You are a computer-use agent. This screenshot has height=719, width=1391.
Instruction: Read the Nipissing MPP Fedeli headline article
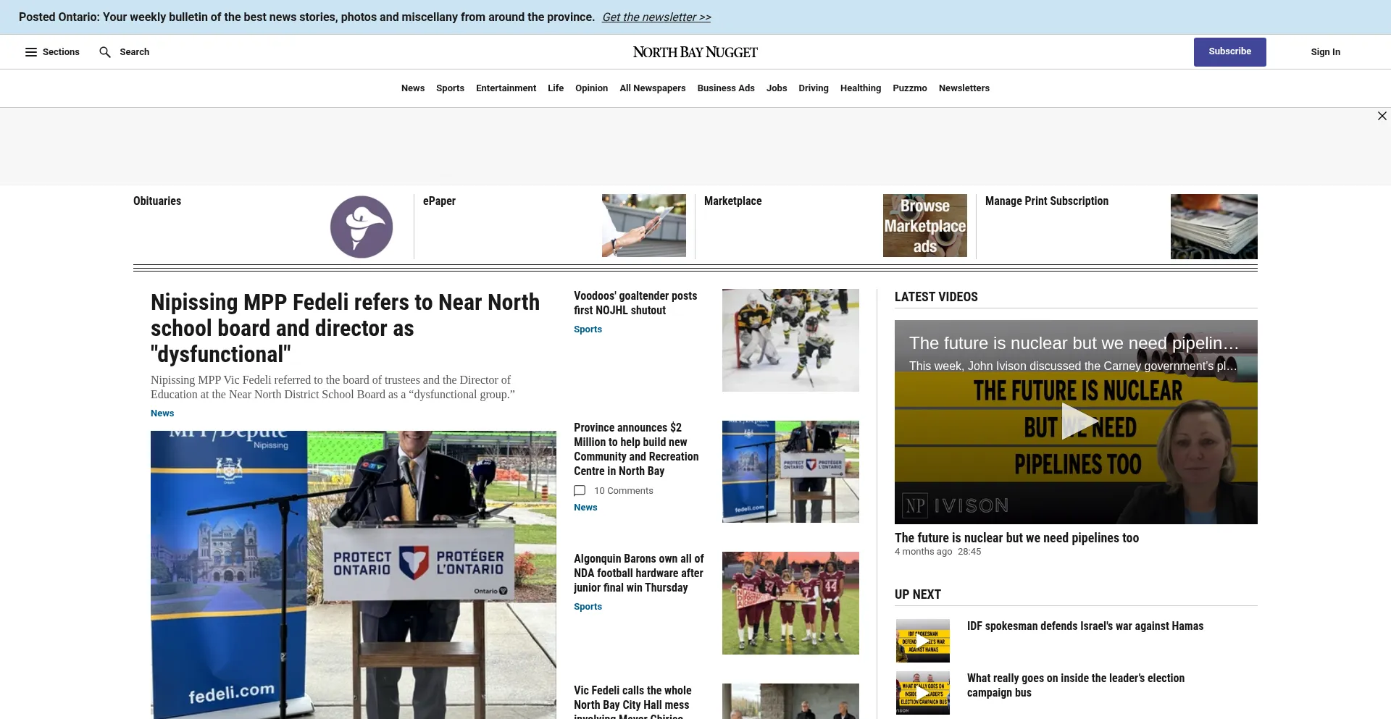(x=345, y=328)
